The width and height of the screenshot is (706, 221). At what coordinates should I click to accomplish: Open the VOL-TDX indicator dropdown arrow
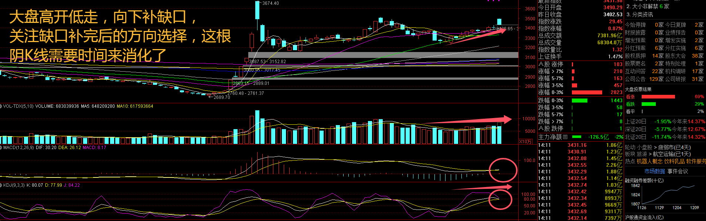pos(1,106)
